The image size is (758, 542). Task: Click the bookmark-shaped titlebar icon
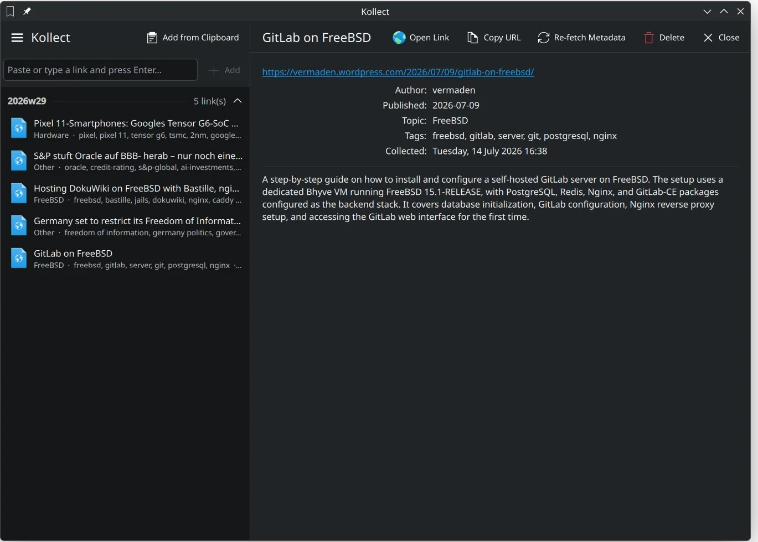(10, 11)
